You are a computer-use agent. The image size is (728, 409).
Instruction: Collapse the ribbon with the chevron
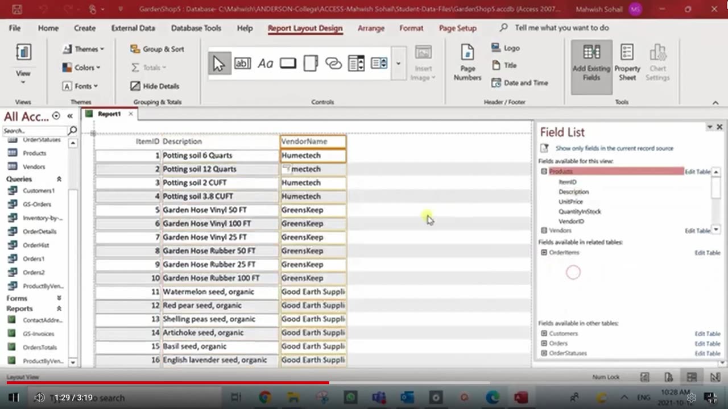tap(715, 102)
